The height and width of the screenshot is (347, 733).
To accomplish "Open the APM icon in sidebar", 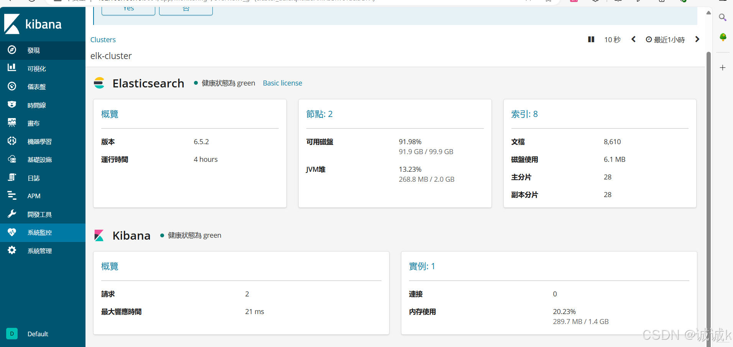I will (x=12, y=196).
